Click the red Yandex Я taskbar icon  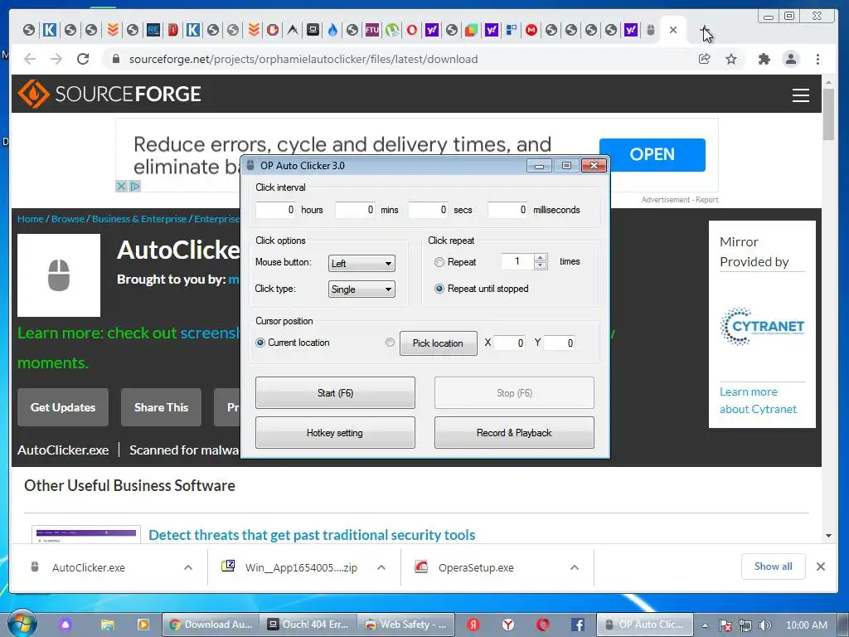point(473,625)
